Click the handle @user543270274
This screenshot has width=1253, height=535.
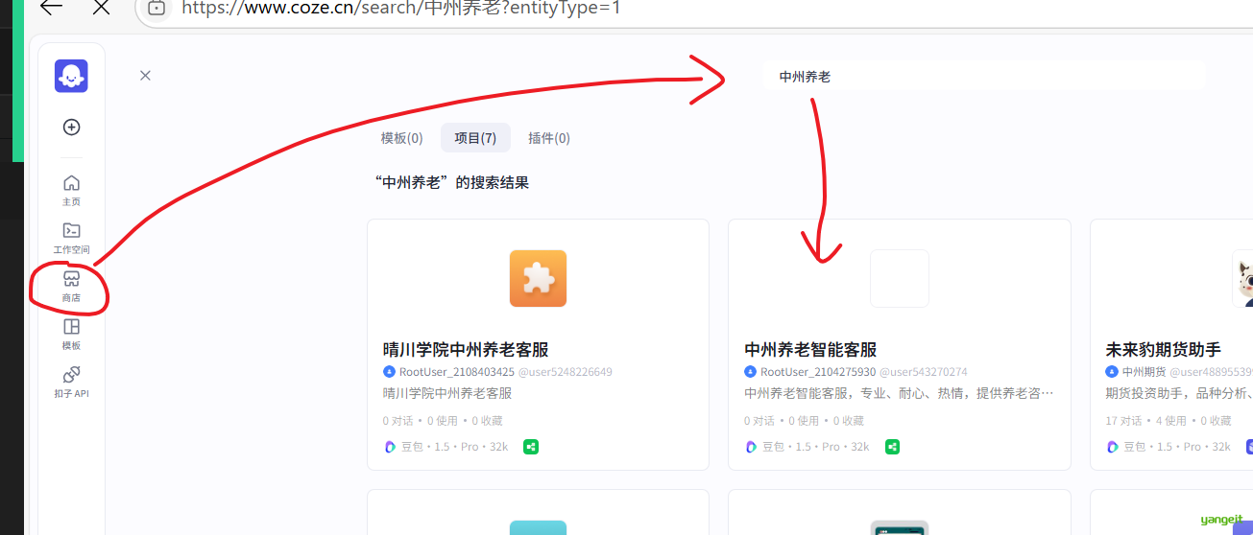(x=924, y=372)
